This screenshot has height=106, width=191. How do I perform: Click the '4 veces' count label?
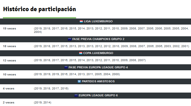point(9,89)
